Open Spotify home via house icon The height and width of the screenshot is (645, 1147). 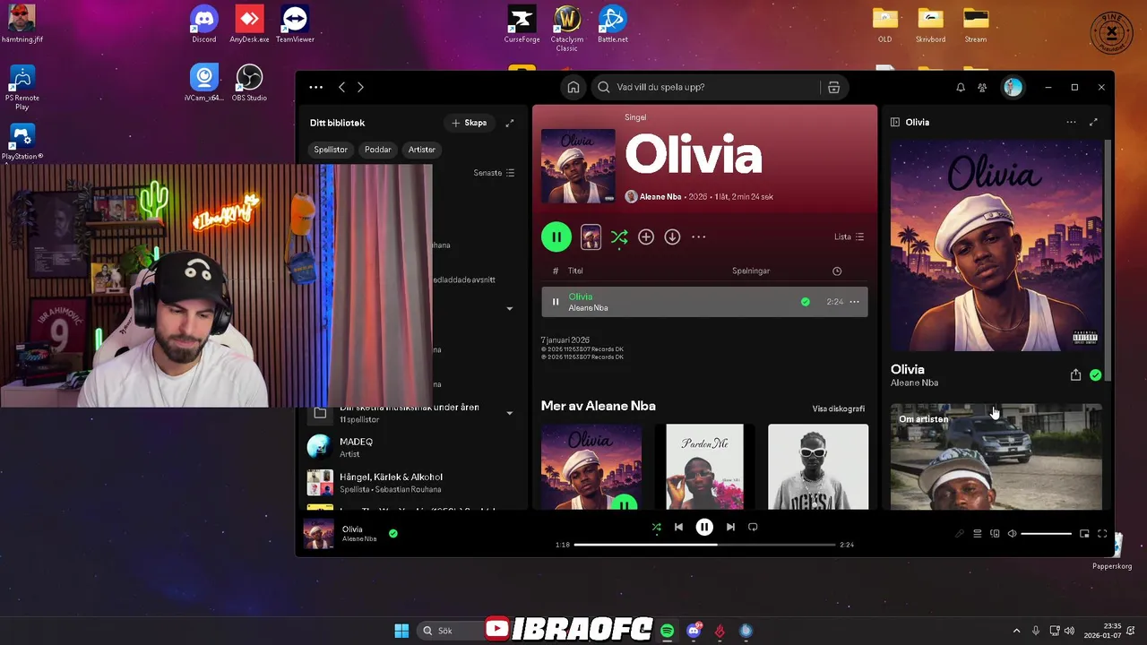573,87
